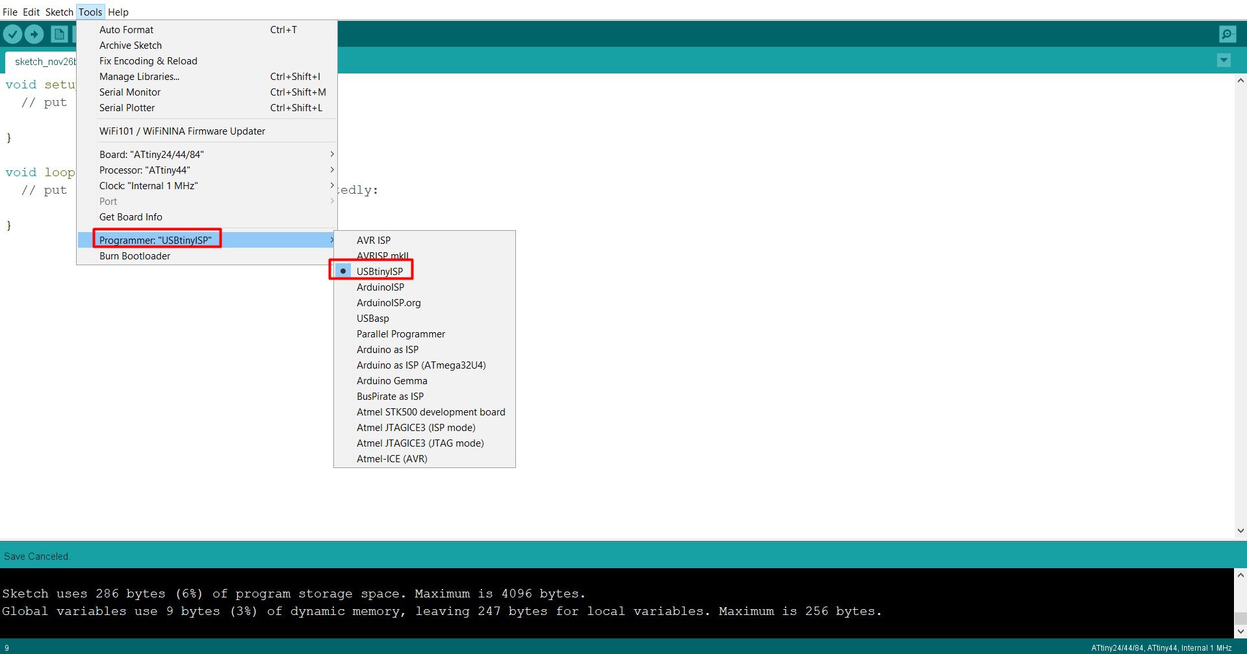Select the sketch_nov26b tab
This screenshot has width=1247, height=654.
pyautogui.click(x=41, y=62)
